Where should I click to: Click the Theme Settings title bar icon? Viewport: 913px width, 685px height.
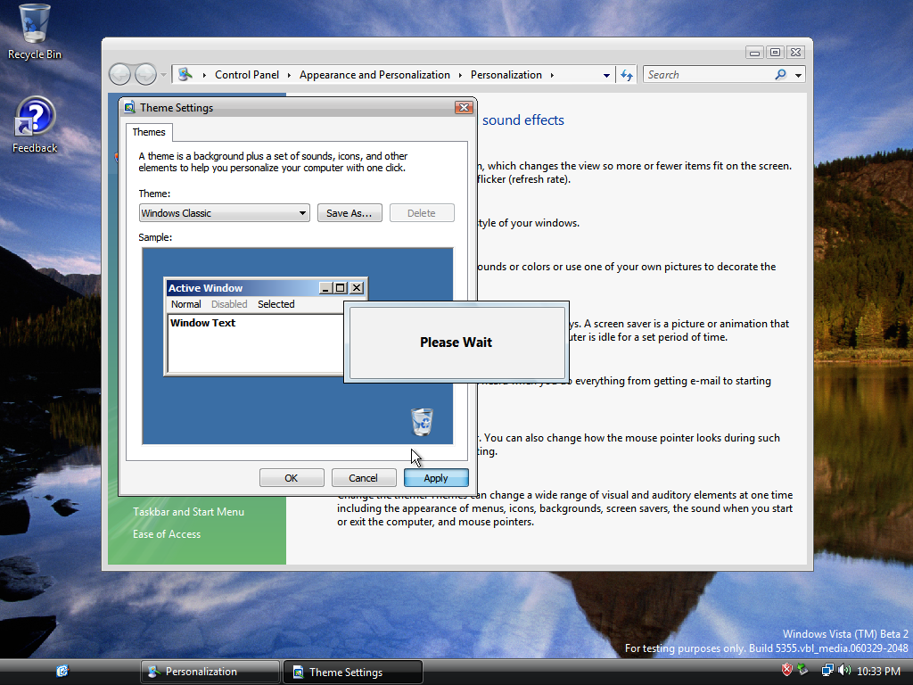[x=130, y=108]
